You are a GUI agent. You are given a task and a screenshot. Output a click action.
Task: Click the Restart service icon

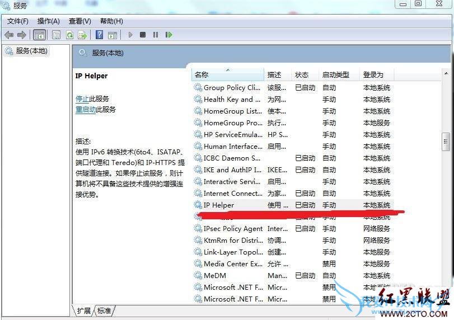pos(169,35)
